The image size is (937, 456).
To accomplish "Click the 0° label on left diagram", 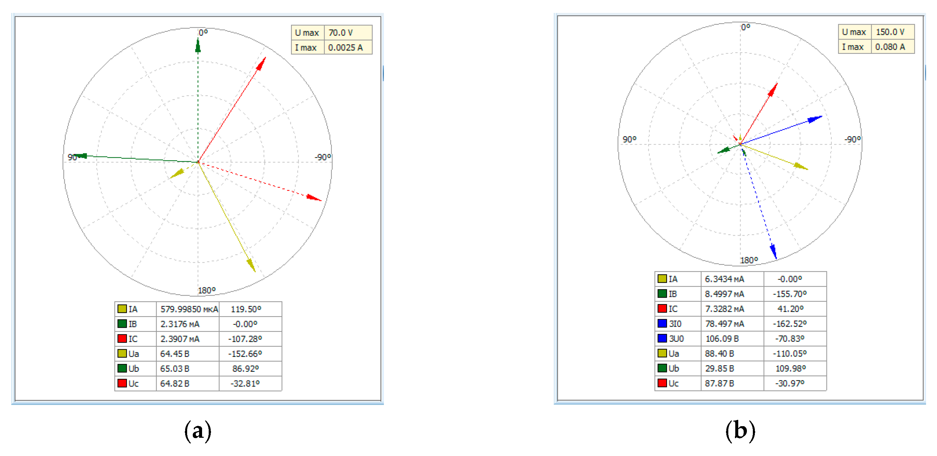I will [203, 32].
